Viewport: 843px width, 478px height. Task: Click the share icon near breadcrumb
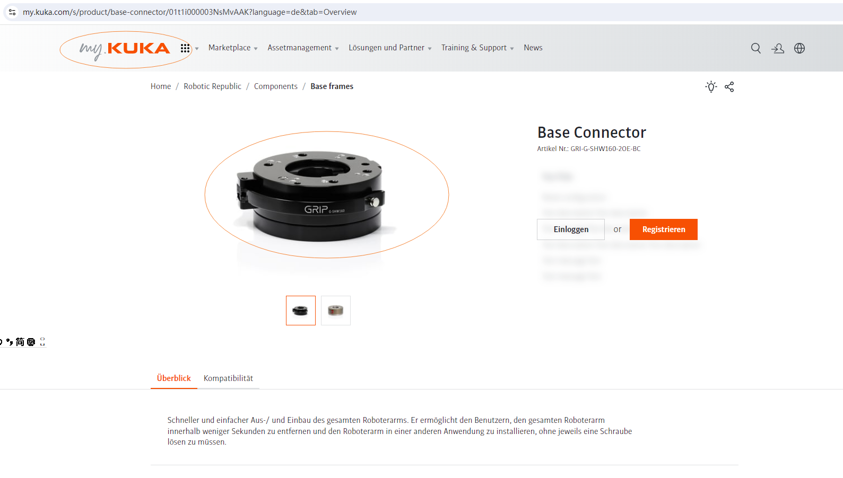point(729,86)
